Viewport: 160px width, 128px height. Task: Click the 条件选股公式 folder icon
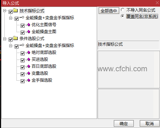coord(15,38)
